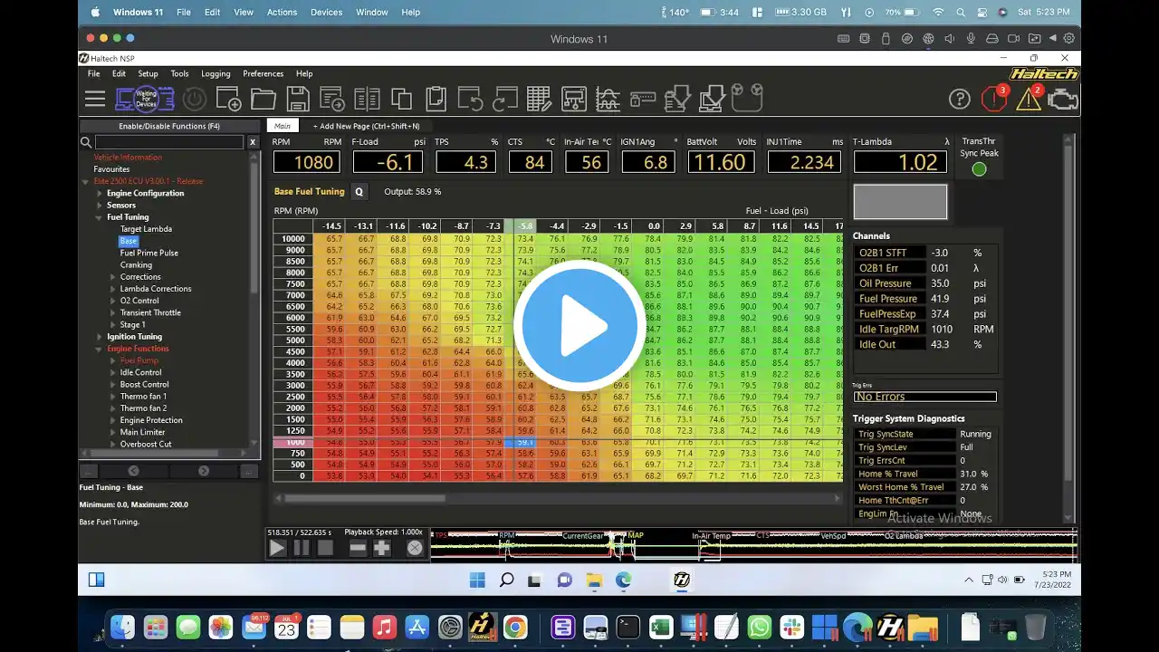Increase playback speed with the plus button
This screenshot has width=1159, height=652.
click(382, 547)
